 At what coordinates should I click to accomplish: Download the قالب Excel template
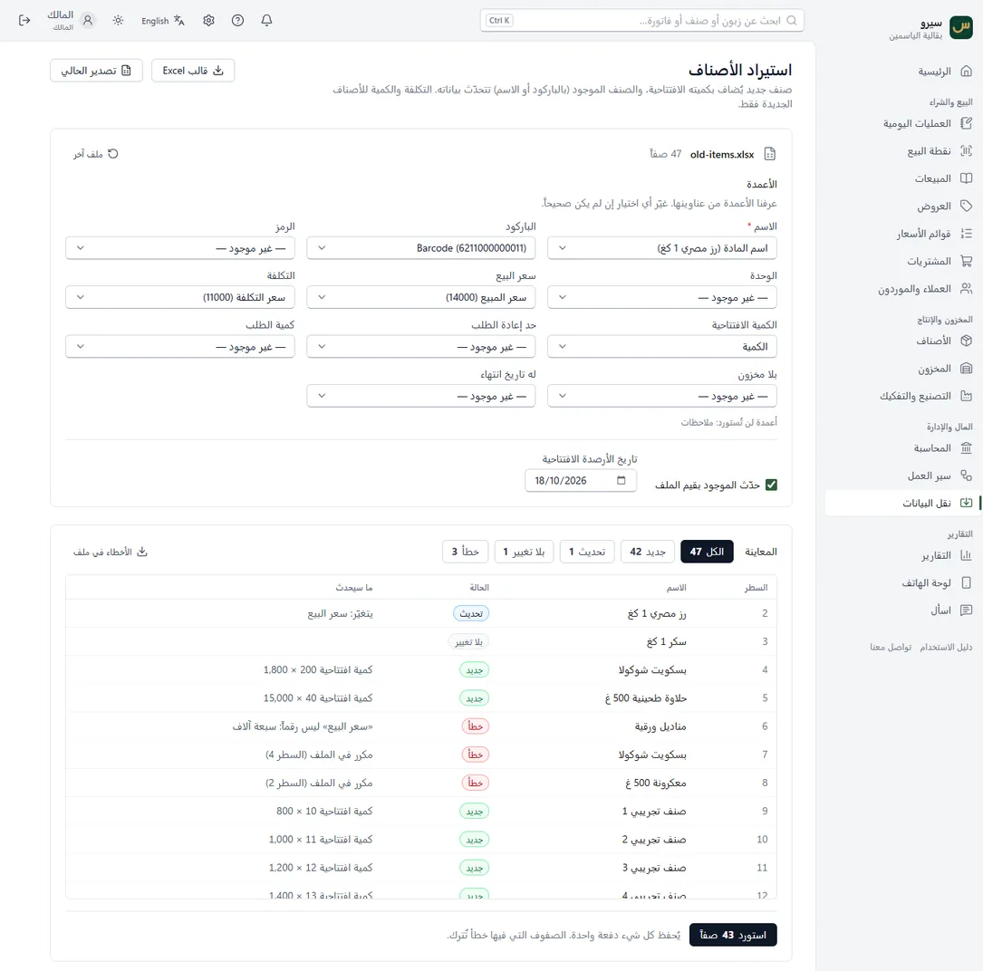193,71
